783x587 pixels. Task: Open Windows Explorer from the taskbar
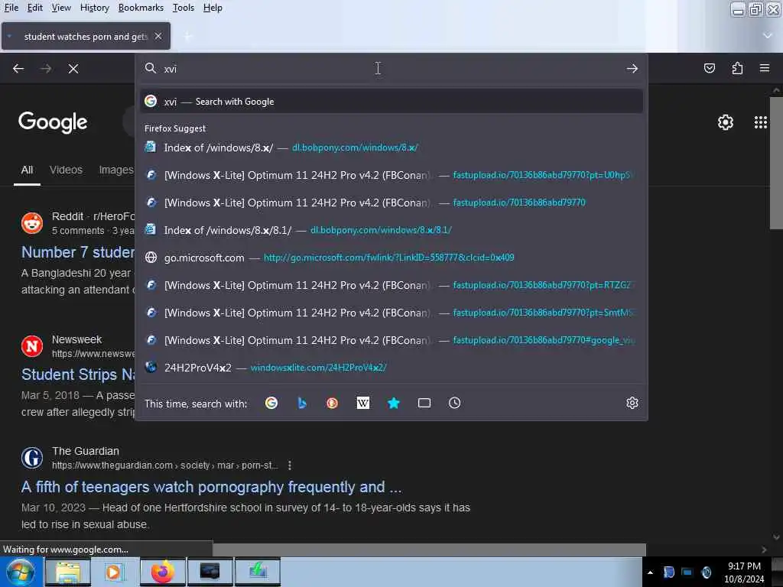coord(68,572)
